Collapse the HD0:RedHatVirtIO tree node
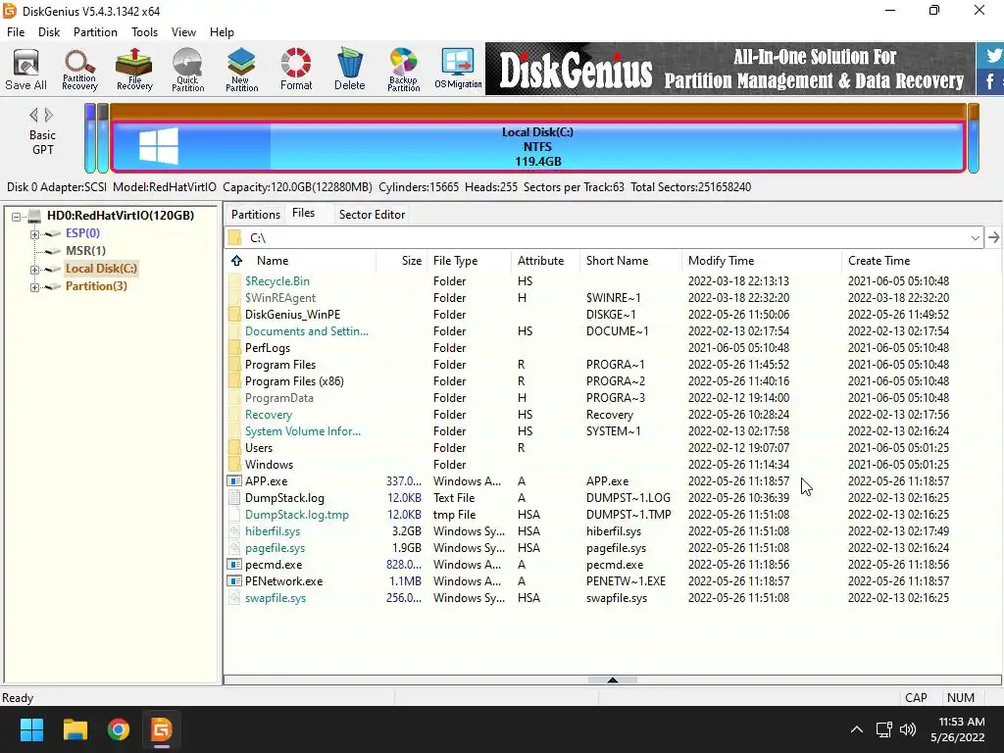Viewport: 1004px width, 753px height. (x=16, y=217)
